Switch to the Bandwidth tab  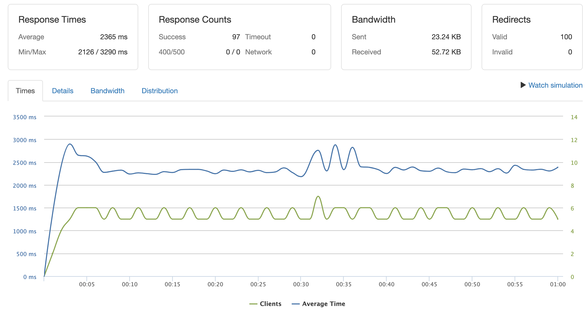tap(107, 91)
